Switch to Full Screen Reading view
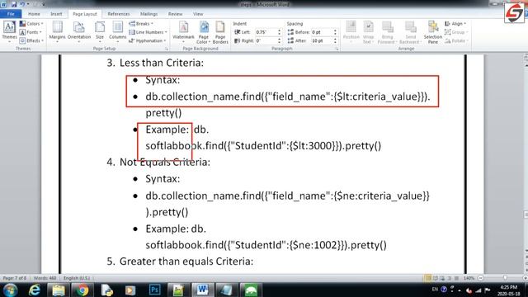528x297 pixels. pos(436,278)
